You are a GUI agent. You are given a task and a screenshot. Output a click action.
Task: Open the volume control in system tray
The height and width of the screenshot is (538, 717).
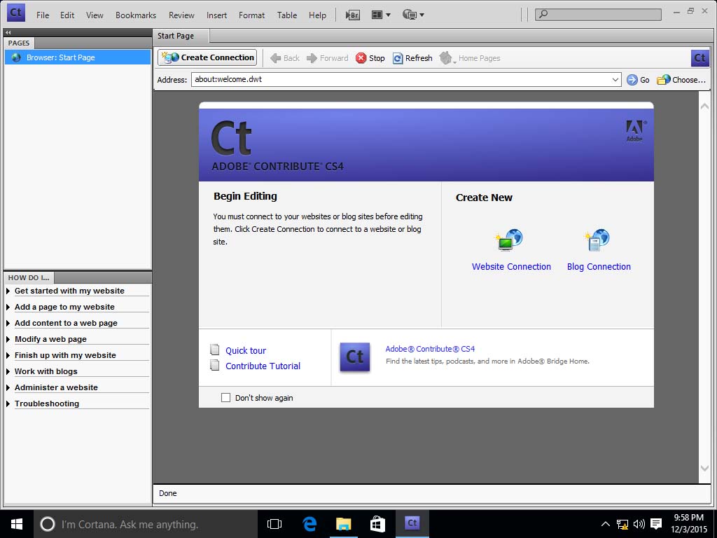pyautogui.click(x=639, y=524)
